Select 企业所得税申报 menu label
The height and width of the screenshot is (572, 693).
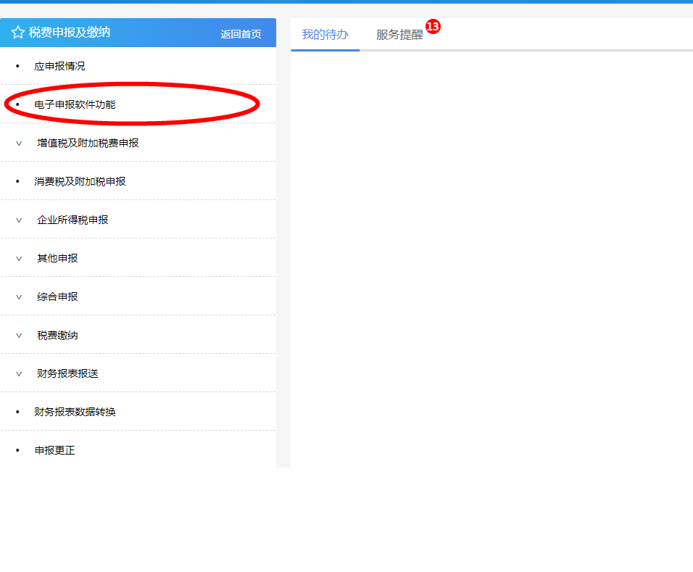73,220
